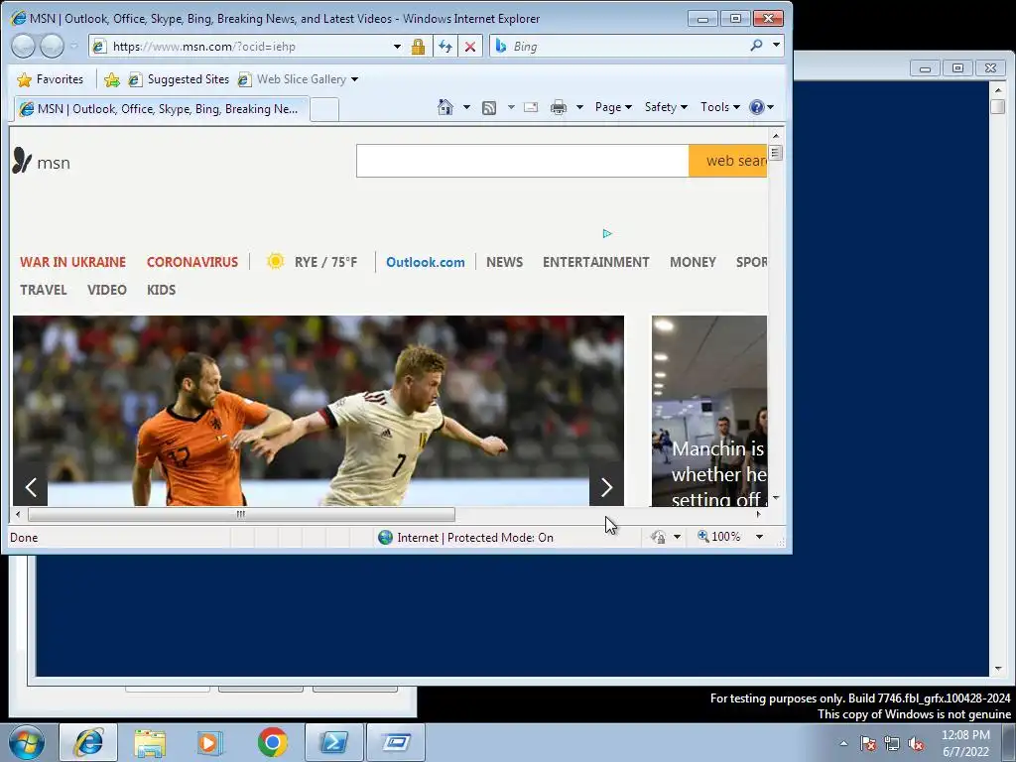
Task: Click the msn web search input field
Action: pyautogui.click(x=522, y=161)
